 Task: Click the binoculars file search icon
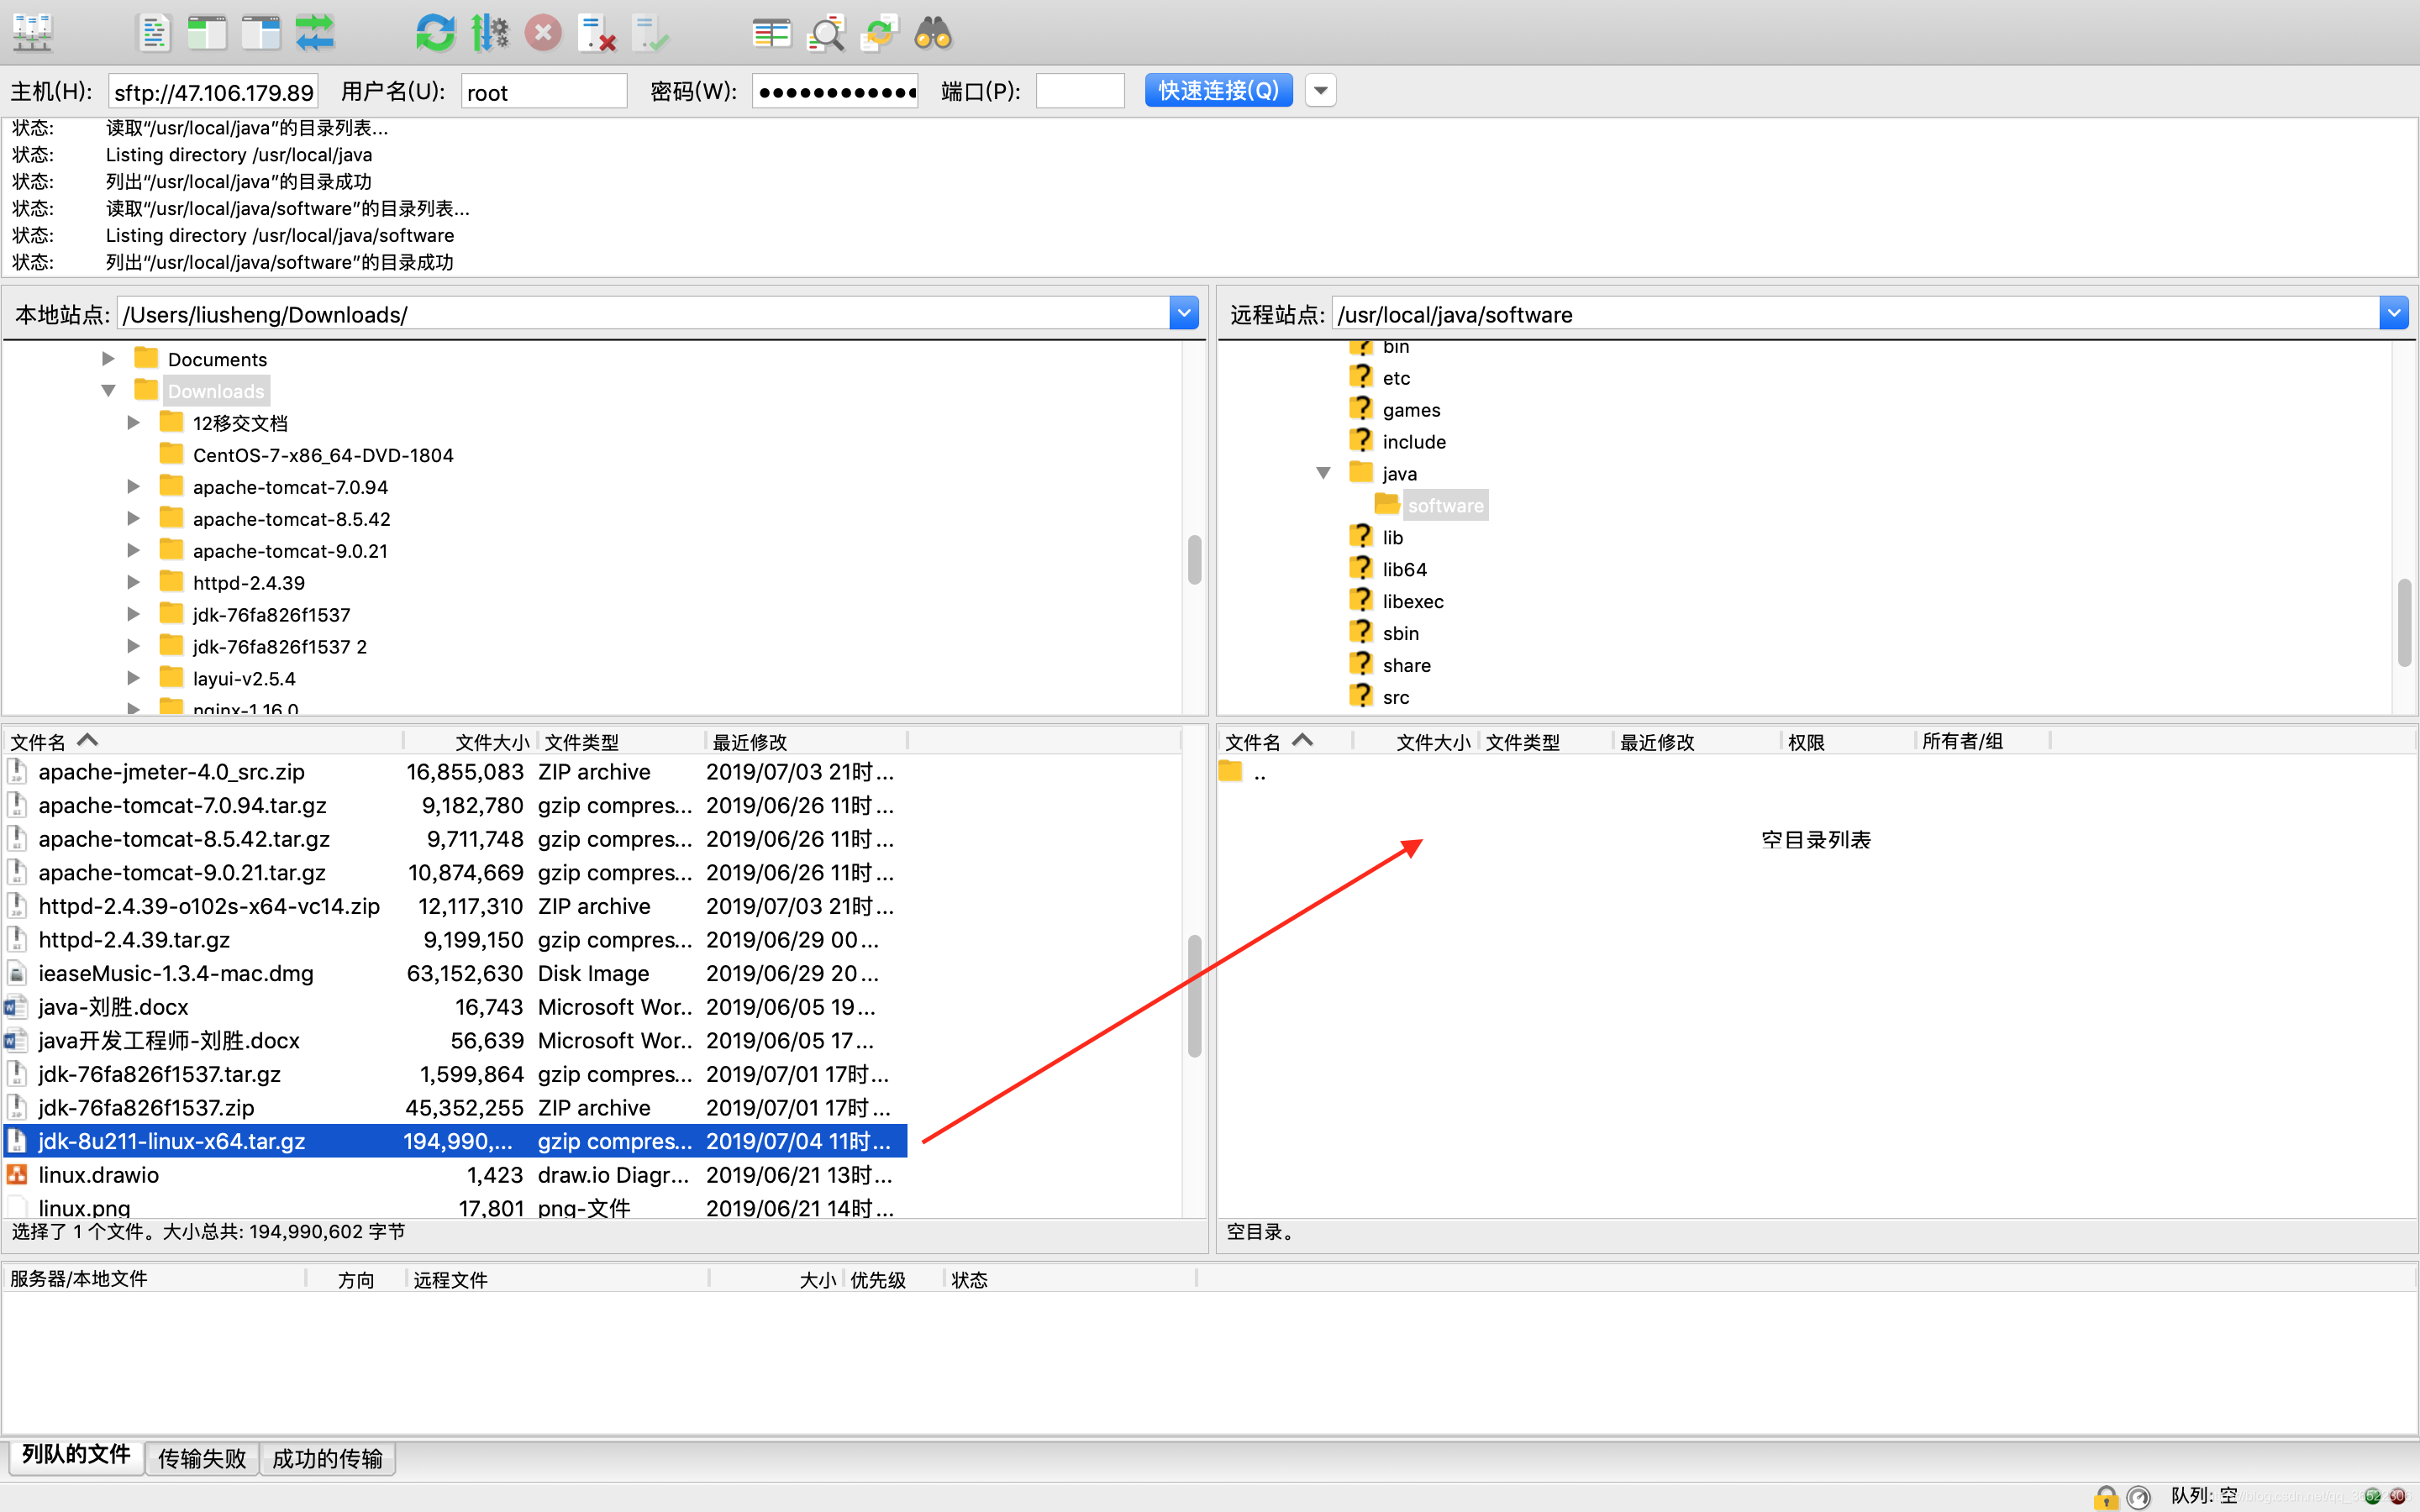pos(933,33)
